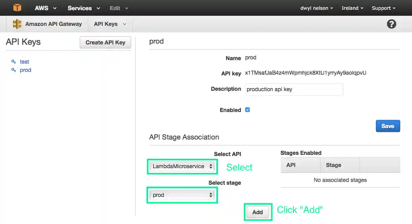Select the test API key link

(x=24, y=62)
